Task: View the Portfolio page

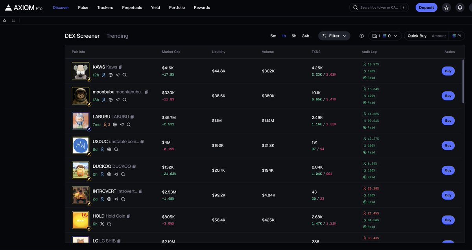Action: tap(177, 7)
